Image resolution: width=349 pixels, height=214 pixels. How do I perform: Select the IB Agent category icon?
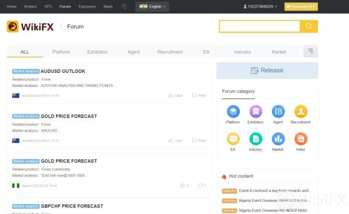tap(278, 111)
